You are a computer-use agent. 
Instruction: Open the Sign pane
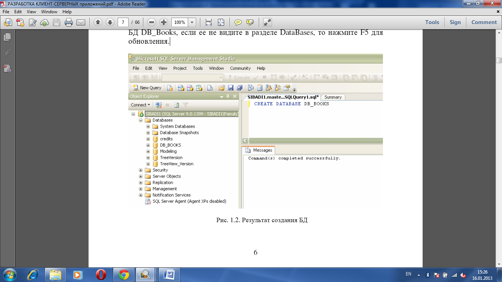(455, 22)
